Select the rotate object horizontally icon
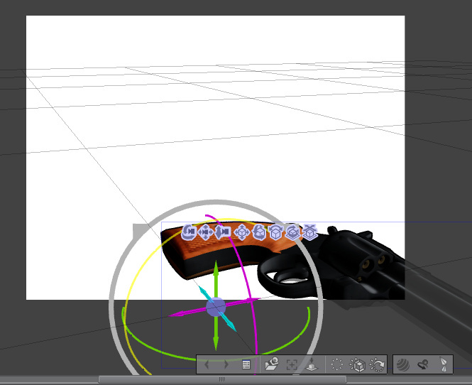Viewport: 472px width, 385px height. 275,232
